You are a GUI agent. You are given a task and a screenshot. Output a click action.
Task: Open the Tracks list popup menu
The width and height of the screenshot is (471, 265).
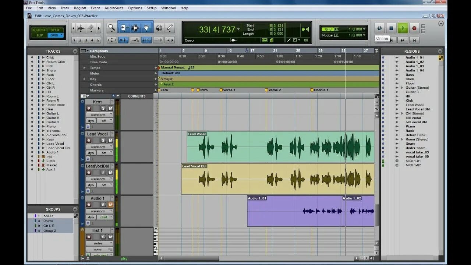click(x=75, y=51)
